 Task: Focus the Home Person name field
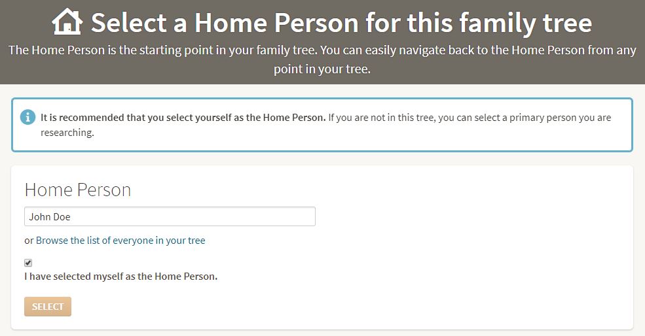[170, 217]
